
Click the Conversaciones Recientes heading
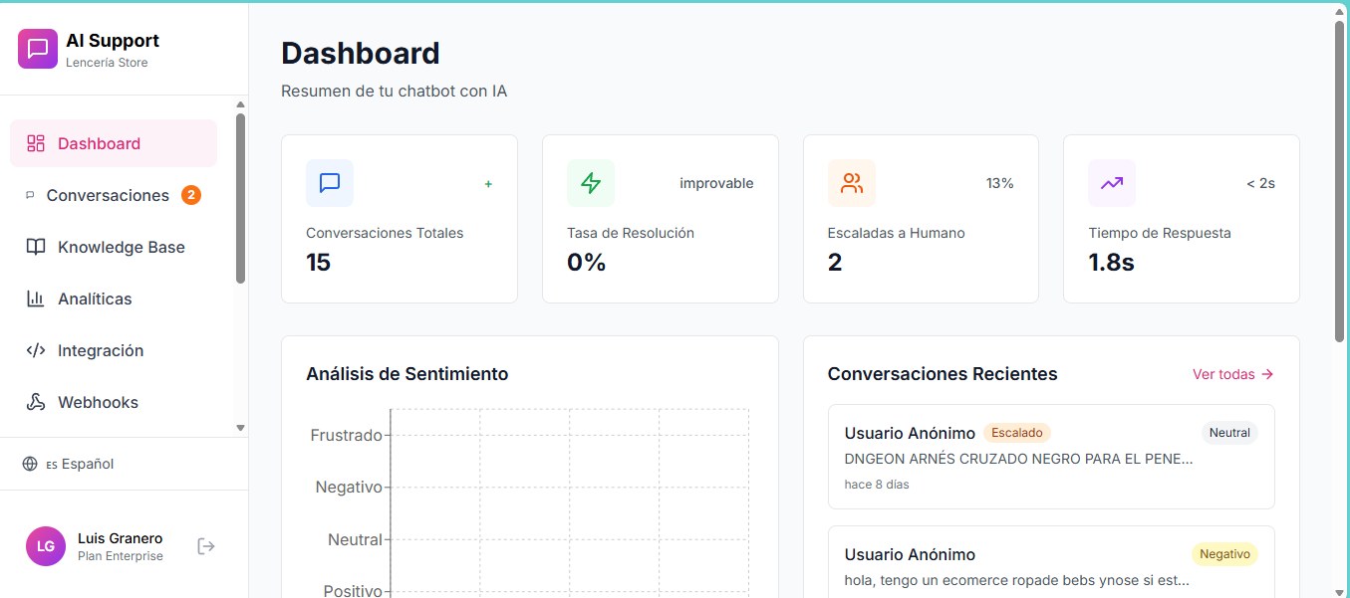point(943,374)
